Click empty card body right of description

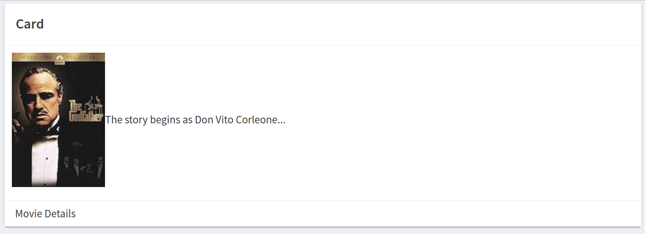(x=461, y=120)
